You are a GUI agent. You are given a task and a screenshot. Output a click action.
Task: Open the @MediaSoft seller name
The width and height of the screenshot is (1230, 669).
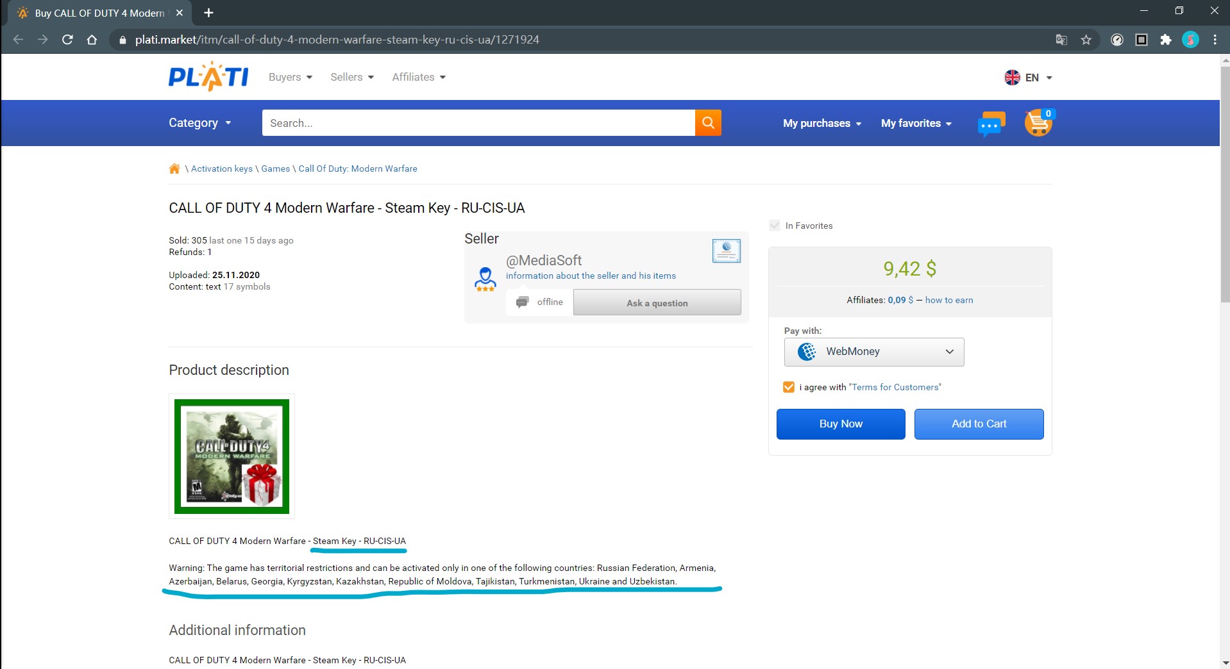(x=544, y=260)
